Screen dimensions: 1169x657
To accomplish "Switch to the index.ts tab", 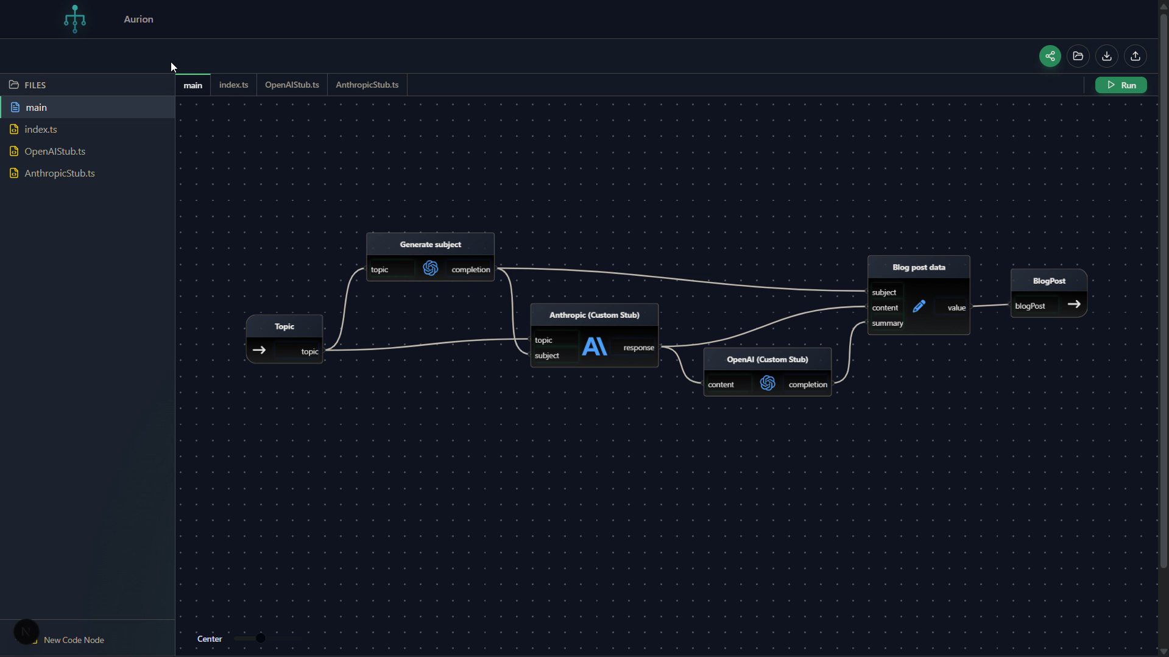I will pos(234,85).
